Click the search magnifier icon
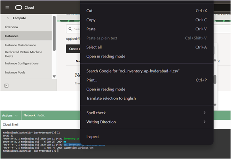Image resolution: width=231 pixels, height=159 pixels. coord(71,29)
